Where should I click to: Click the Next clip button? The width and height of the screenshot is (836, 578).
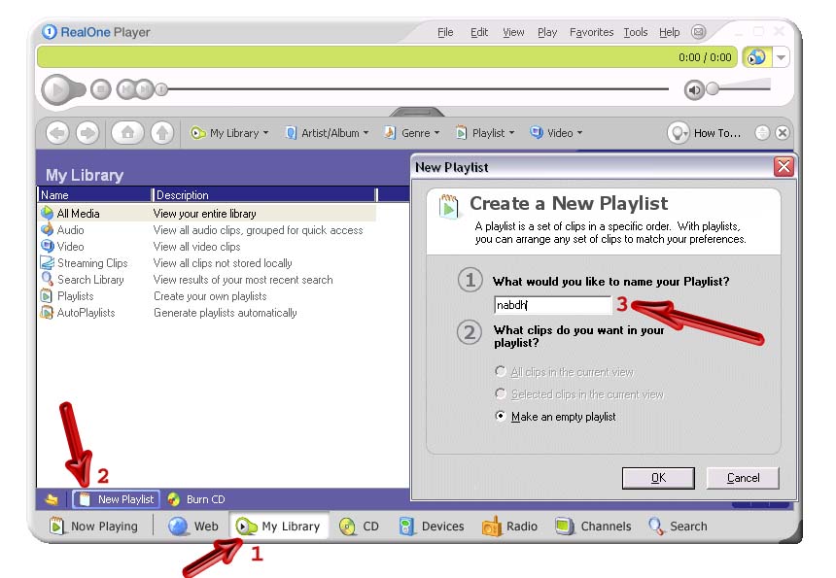tap(144, 89)
